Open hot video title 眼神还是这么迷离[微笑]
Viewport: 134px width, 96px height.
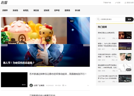106,33
